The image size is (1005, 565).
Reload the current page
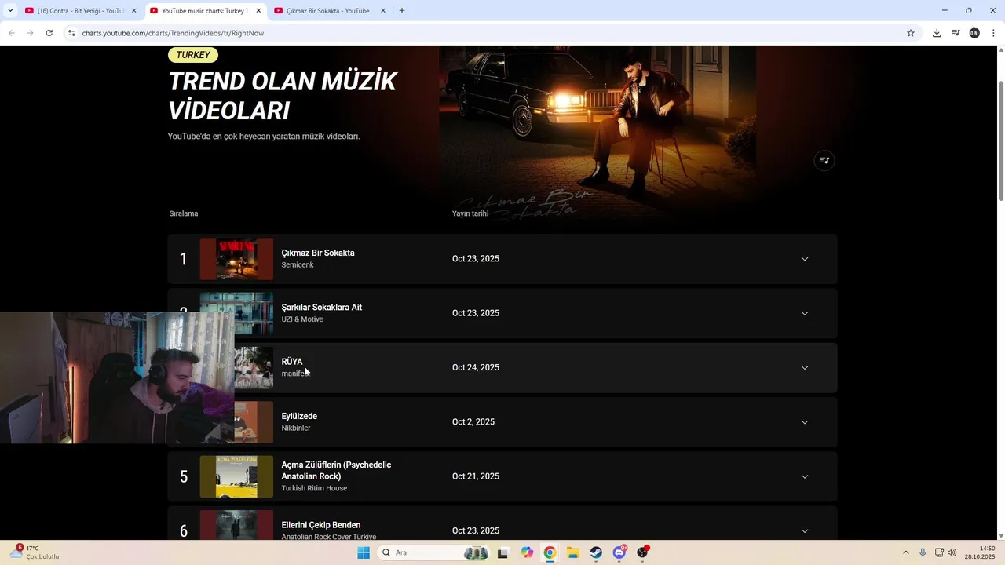(49, 33)
